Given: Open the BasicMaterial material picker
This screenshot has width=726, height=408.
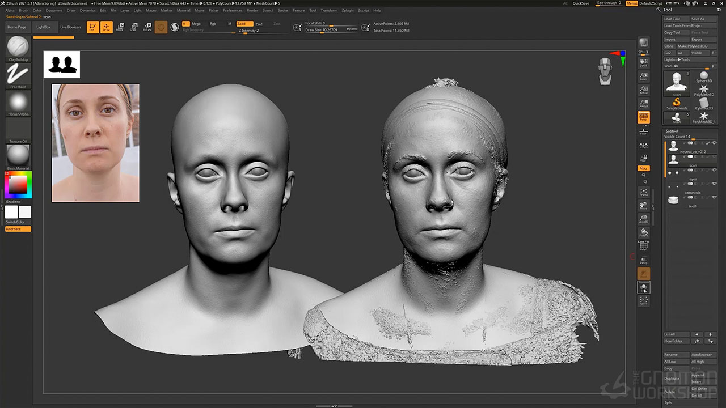Looking at the screenshot, I should tap(18, 155).
